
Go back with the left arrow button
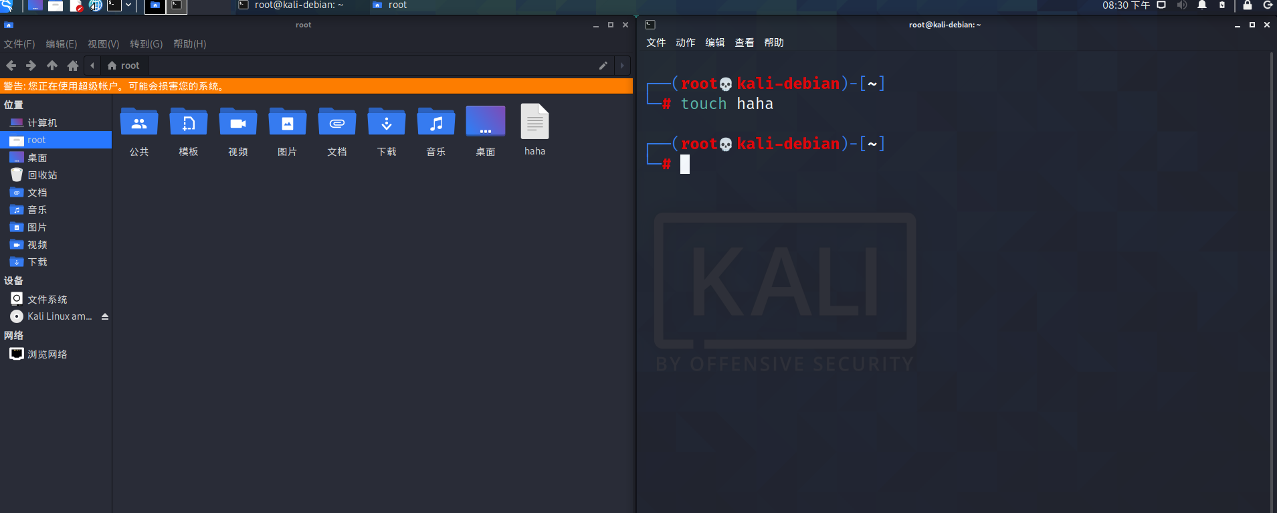coord(11,66)
